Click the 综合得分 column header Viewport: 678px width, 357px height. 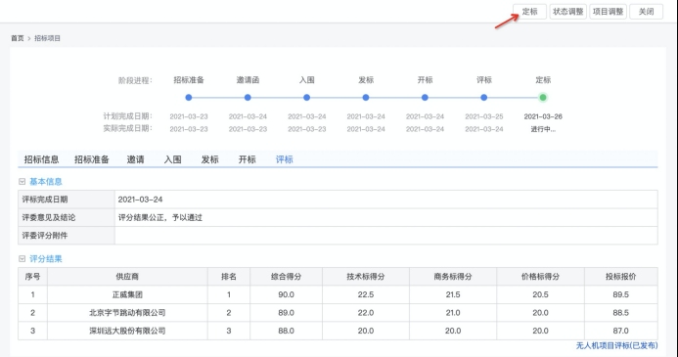(x=286, y=277)
